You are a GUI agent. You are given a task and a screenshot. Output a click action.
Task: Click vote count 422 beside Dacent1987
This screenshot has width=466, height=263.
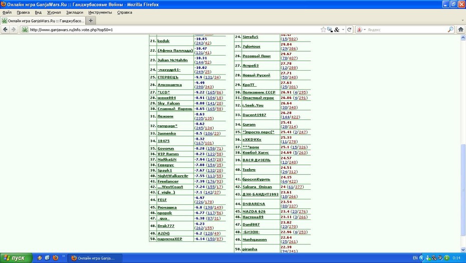coord(295,117)
